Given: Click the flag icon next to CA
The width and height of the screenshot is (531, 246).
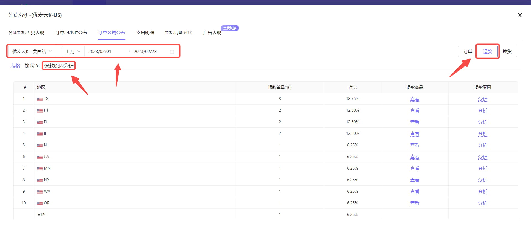Looking at the screenshot, I should click(x=40, y=157).
